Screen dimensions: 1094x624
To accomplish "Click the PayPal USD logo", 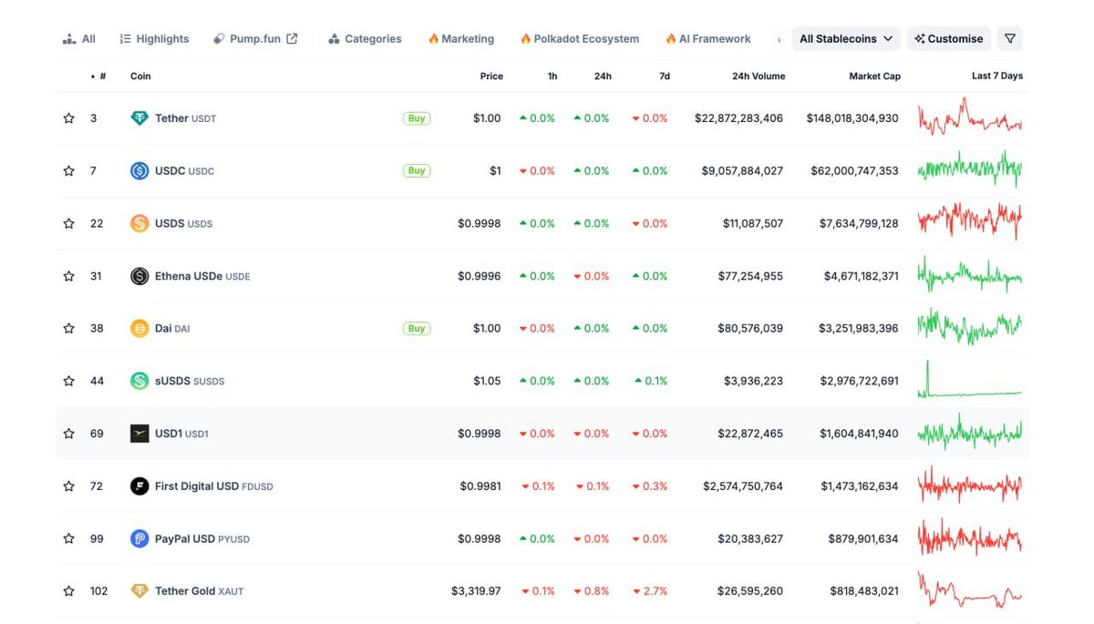I will [x=139, y=538].
